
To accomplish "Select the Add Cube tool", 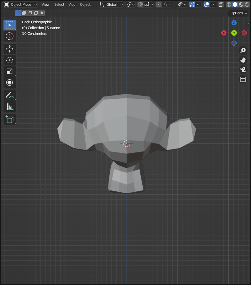I will [x=10, y=119].
